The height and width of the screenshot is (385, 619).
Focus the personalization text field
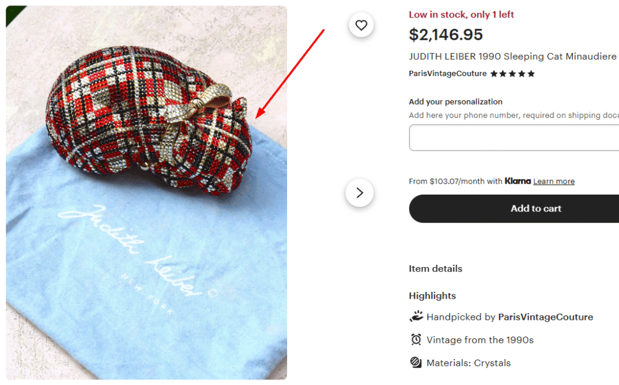click(514, 138)
